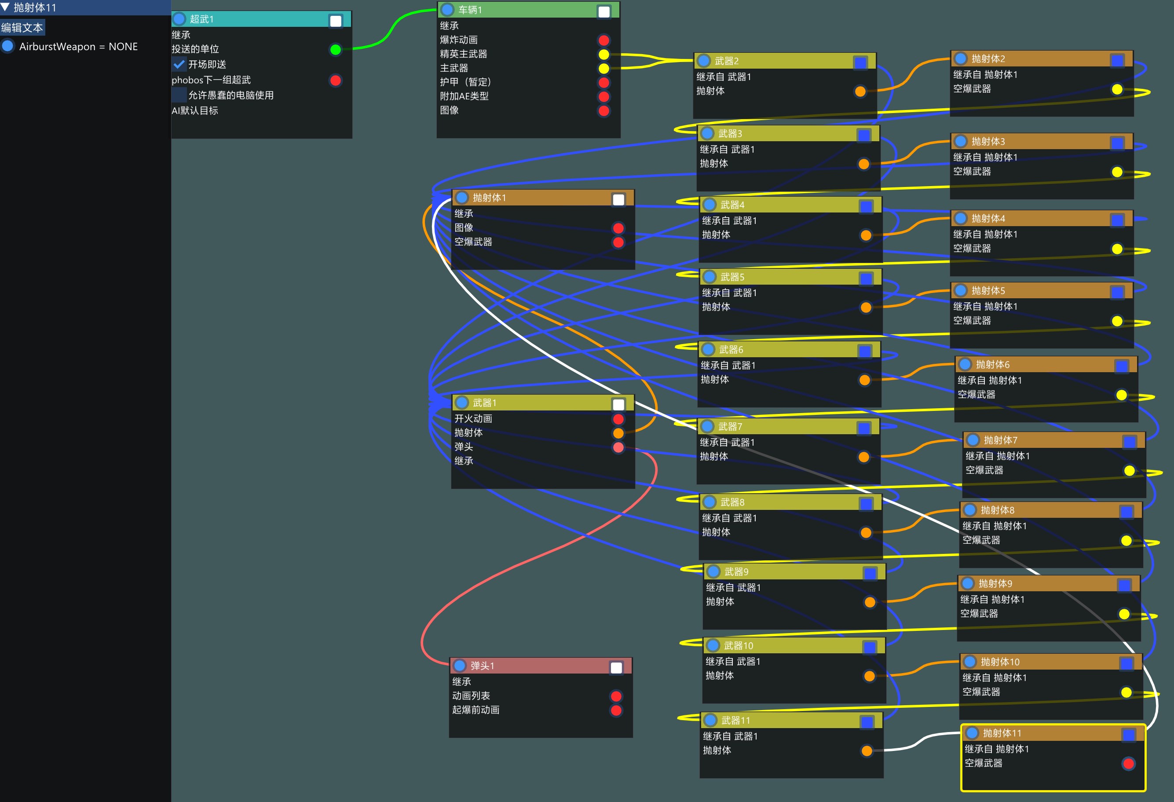Click the green 投送的单位 output pin
Screen dimensions: 1174x802
coord(336,50)
